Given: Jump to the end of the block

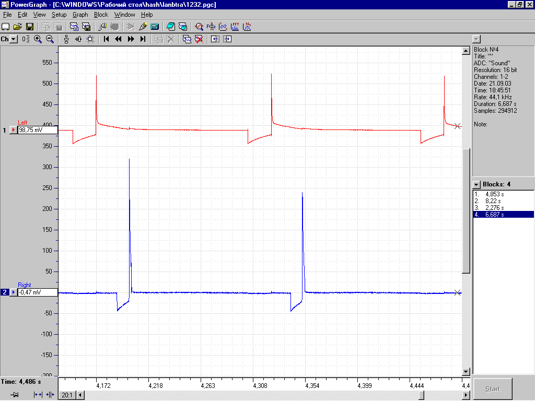Looking at the screenshot, I should pos(143,39).
